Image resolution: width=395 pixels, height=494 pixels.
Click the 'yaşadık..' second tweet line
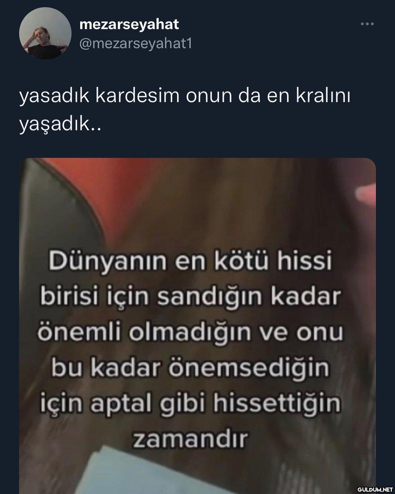60,125
